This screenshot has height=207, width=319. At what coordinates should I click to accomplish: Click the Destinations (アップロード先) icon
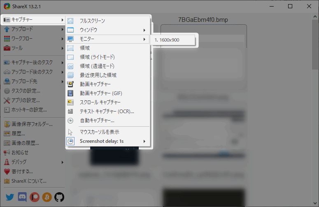coord(7,81)
